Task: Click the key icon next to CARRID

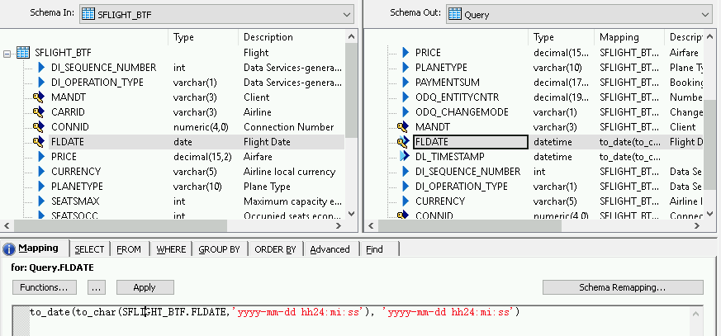Action: [x=38, y=112]
